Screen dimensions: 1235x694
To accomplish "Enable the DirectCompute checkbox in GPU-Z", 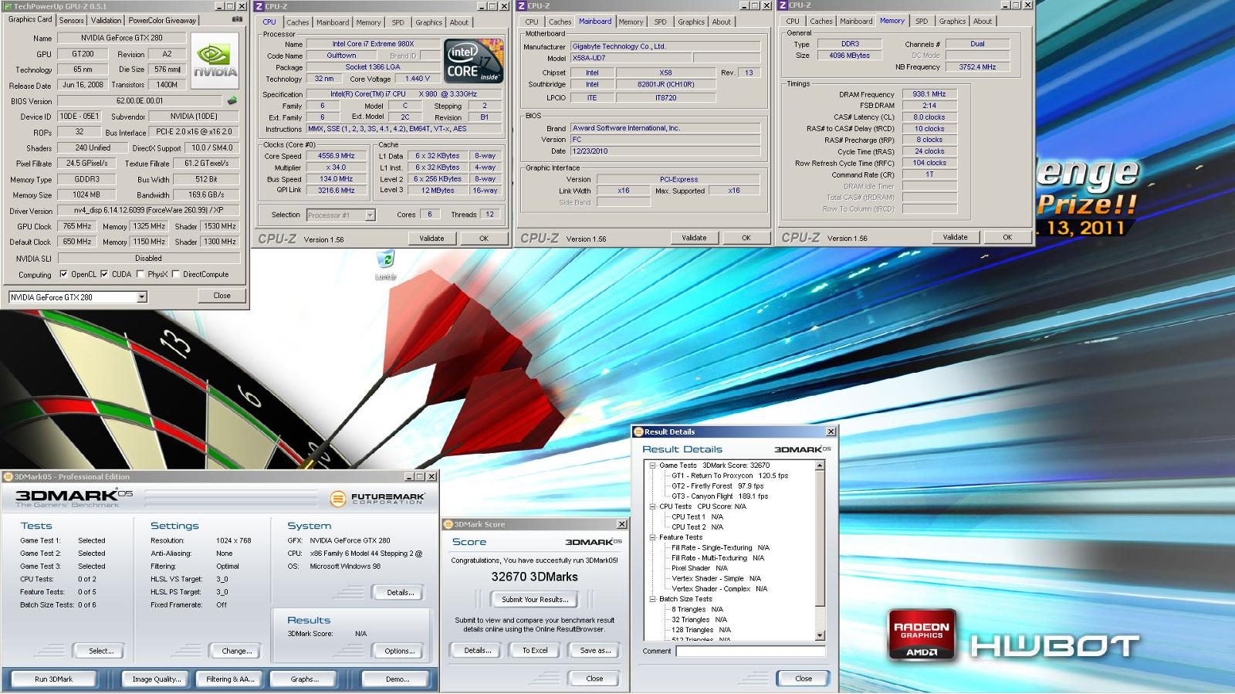I will pyautogui.click(x=176, y=274).
